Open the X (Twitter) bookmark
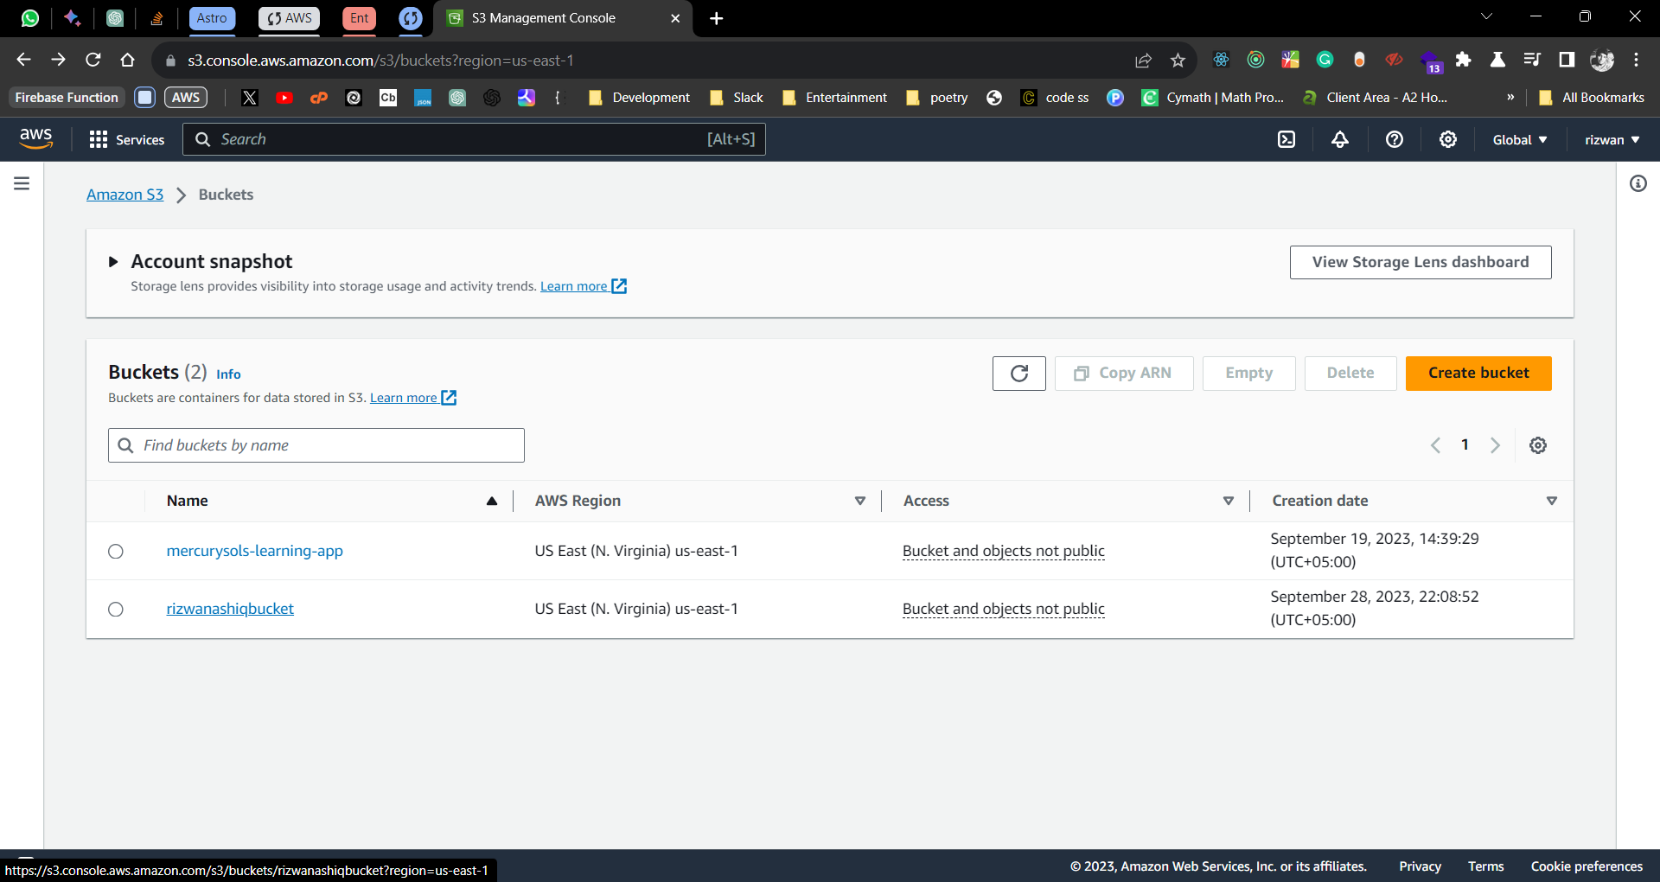 point(250,98)
